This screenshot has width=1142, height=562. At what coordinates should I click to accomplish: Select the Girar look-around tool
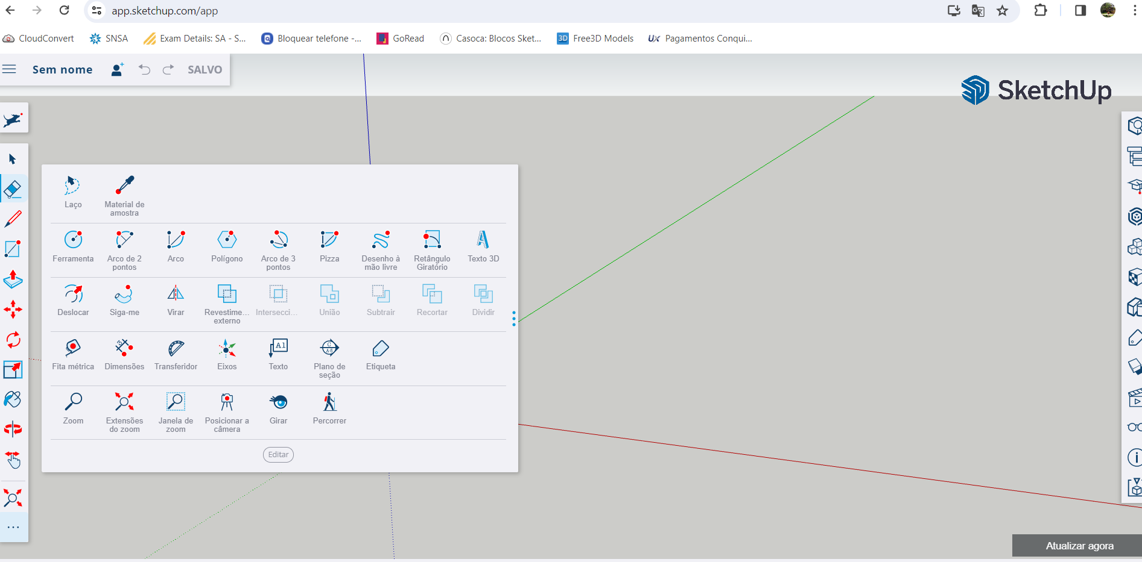pyautogui.click(x=278, y=408)
